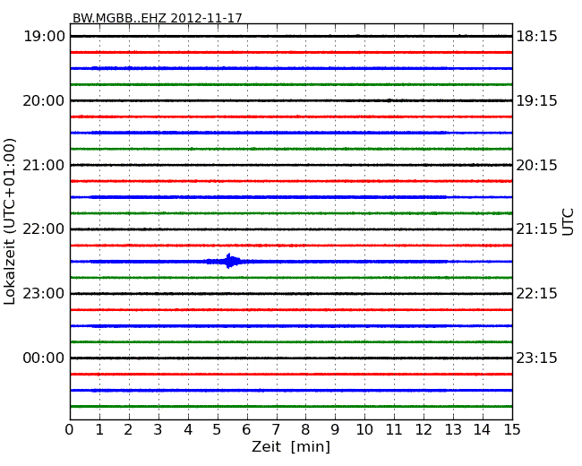Viewport: 582px width, 466px height.
Task: Click the x-axis tick label 7
Action: (276, 429)
